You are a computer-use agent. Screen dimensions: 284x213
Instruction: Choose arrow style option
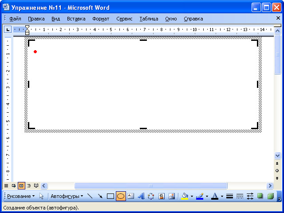coord(250,196)
